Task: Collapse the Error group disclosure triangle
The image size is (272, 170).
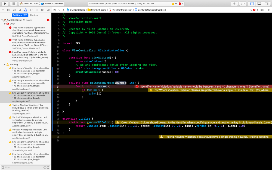Action: tap(5, 24)
